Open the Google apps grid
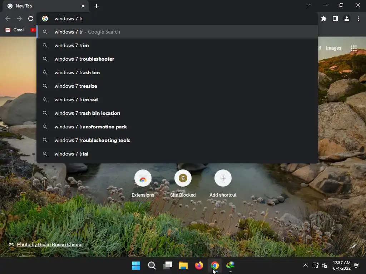 click(x=354, y=48)
